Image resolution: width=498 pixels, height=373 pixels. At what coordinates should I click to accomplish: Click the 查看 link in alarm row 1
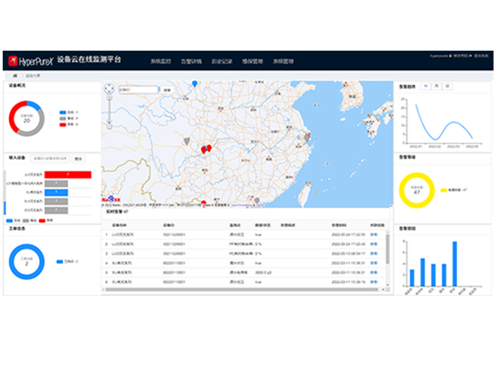pyautogui.click(x=373, y=234)
